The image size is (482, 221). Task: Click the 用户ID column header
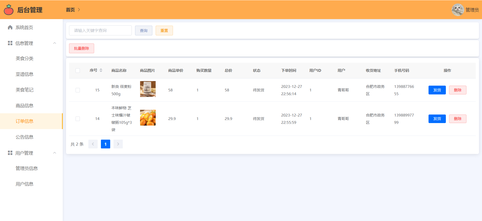tap(315, 71)
